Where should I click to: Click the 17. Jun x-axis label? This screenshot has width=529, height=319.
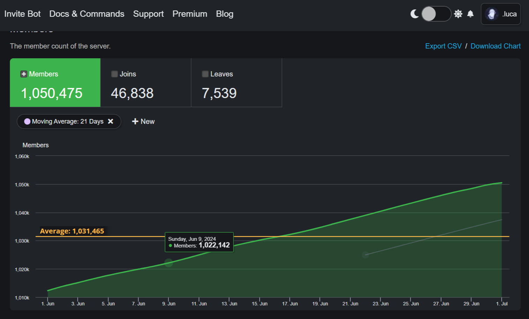(290, 304)
